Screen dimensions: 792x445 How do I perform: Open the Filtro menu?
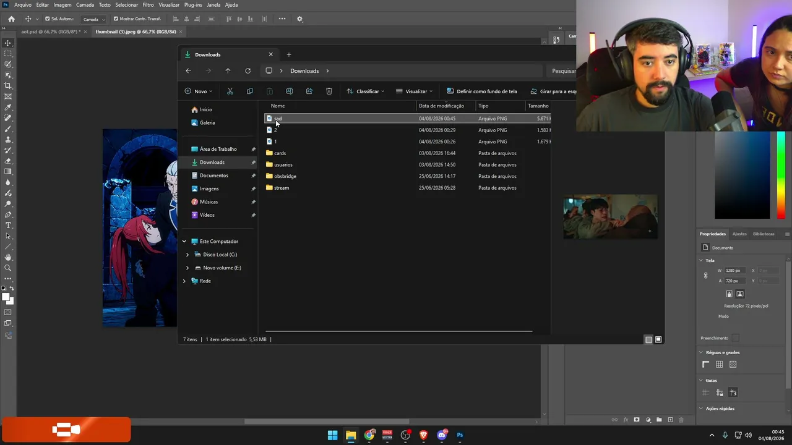148,5
